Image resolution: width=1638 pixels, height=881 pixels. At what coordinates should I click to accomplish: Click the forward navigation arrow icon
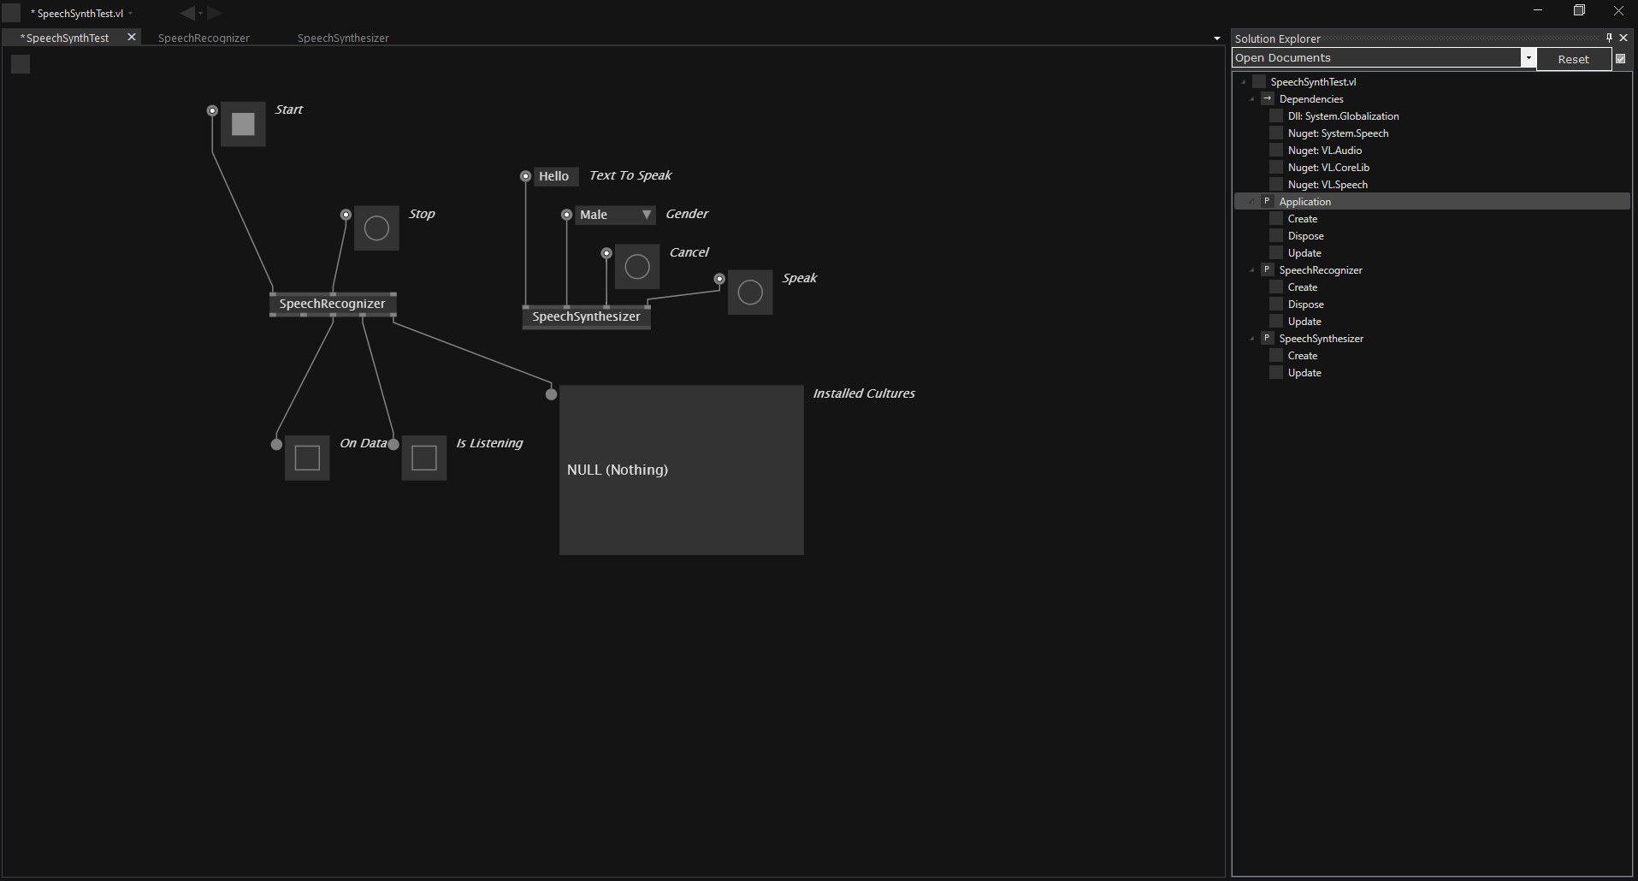(215, 13)
